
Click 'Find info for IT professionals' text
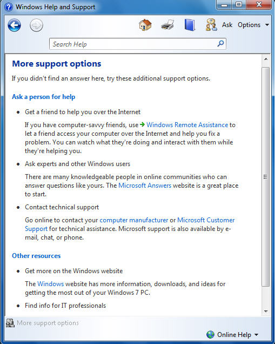coord(65,306)
